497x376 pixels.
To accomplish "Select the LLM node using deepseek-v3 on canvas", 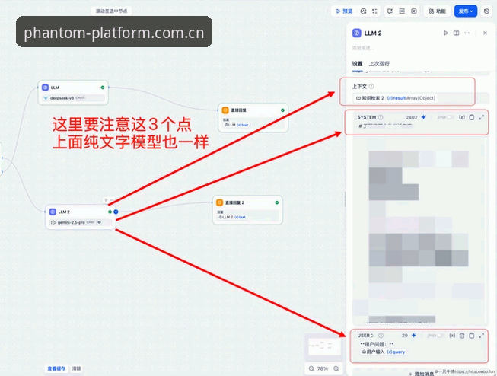I will (73, 93).
